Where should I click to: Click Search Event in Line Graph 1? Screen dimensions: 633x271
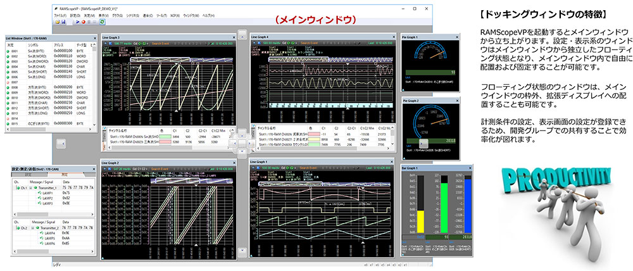[310, 167]
